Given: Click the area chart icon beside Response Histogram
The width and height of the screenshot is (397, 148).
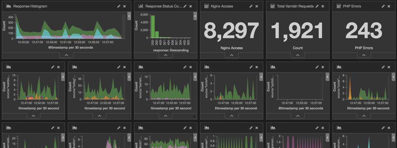Looking at the screenshot, I should tap(9, 6).
